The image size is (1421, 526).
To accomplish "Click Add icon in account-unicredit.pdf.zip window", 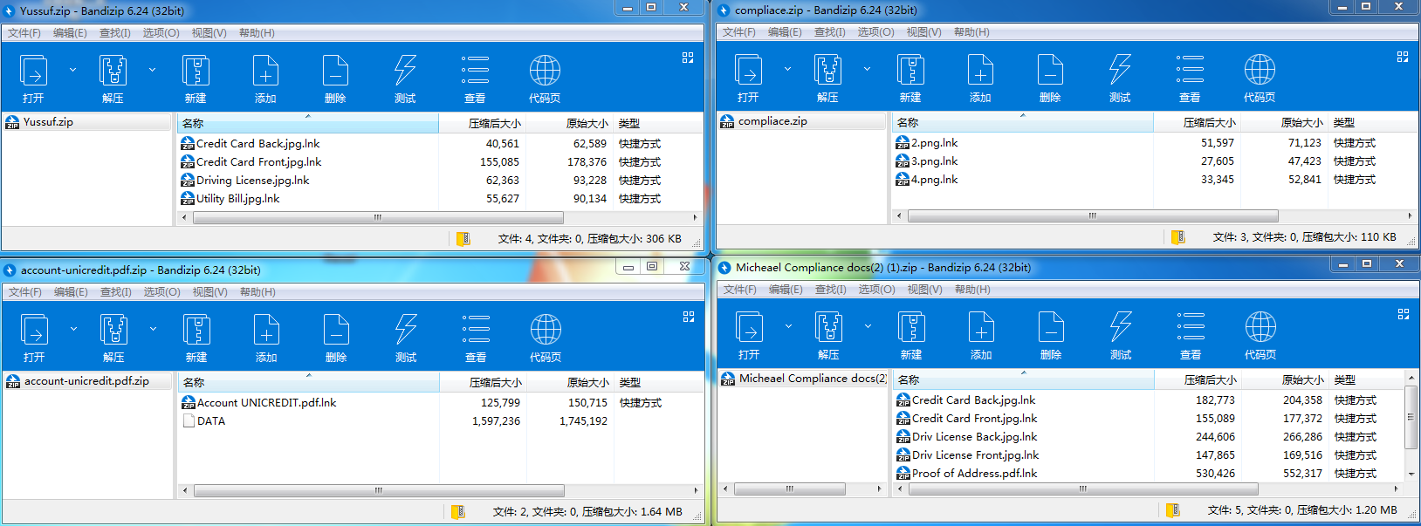I will tap(266, 330).
